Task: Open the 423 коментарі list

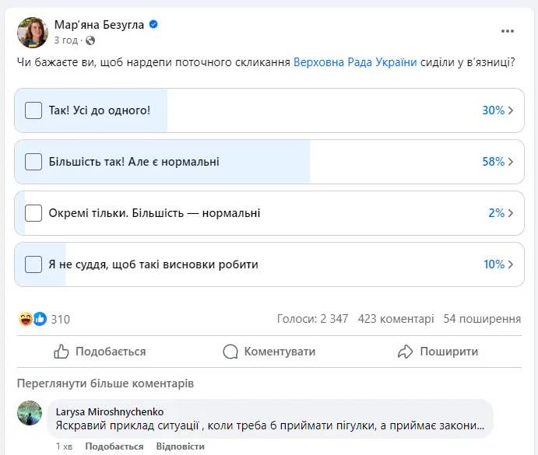Action: click(396, 319)
